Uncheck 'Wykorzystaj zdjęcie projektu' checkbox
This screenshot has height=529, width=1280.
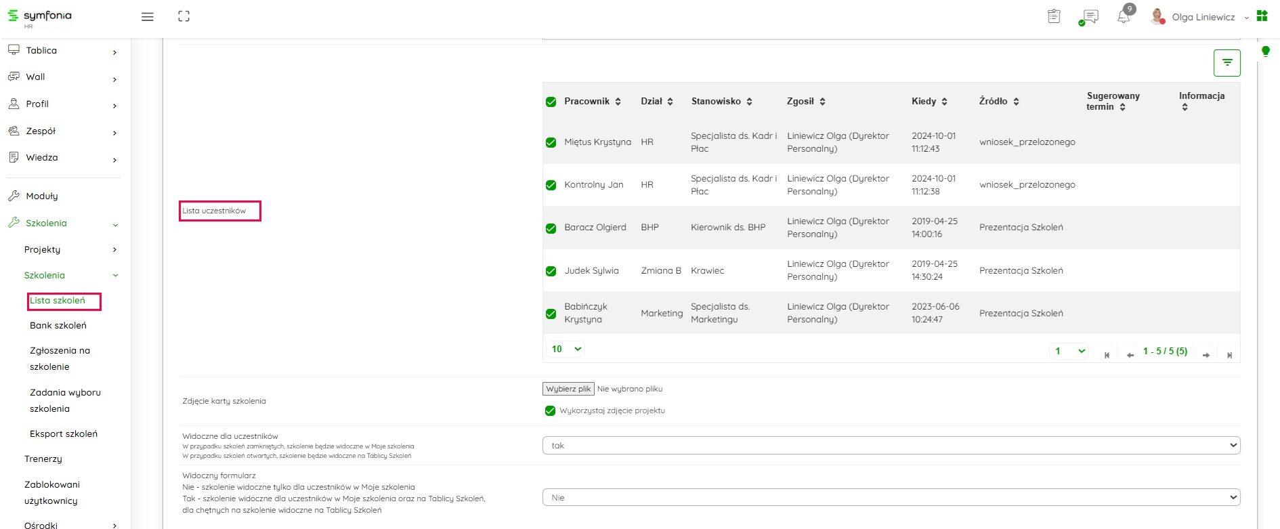tap(550, 410)
